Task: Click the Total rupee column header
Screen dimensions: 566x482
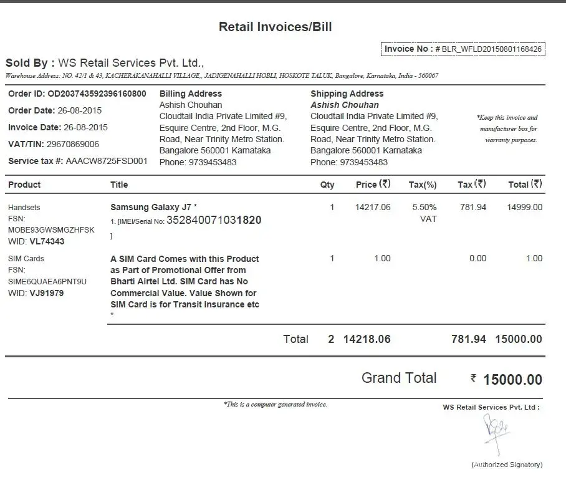Action: tap(525, 185)
